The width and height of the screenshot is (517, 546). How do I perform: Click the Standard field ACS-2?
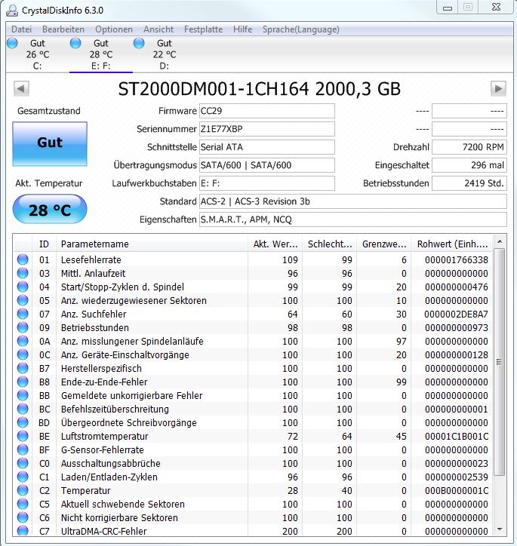[353, 201]
